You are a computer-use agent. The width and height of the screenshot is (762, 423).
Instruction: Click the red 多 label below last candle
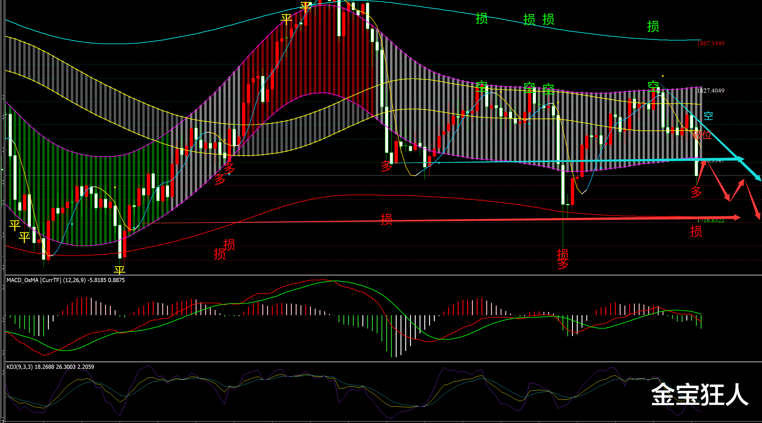(696, 192)
